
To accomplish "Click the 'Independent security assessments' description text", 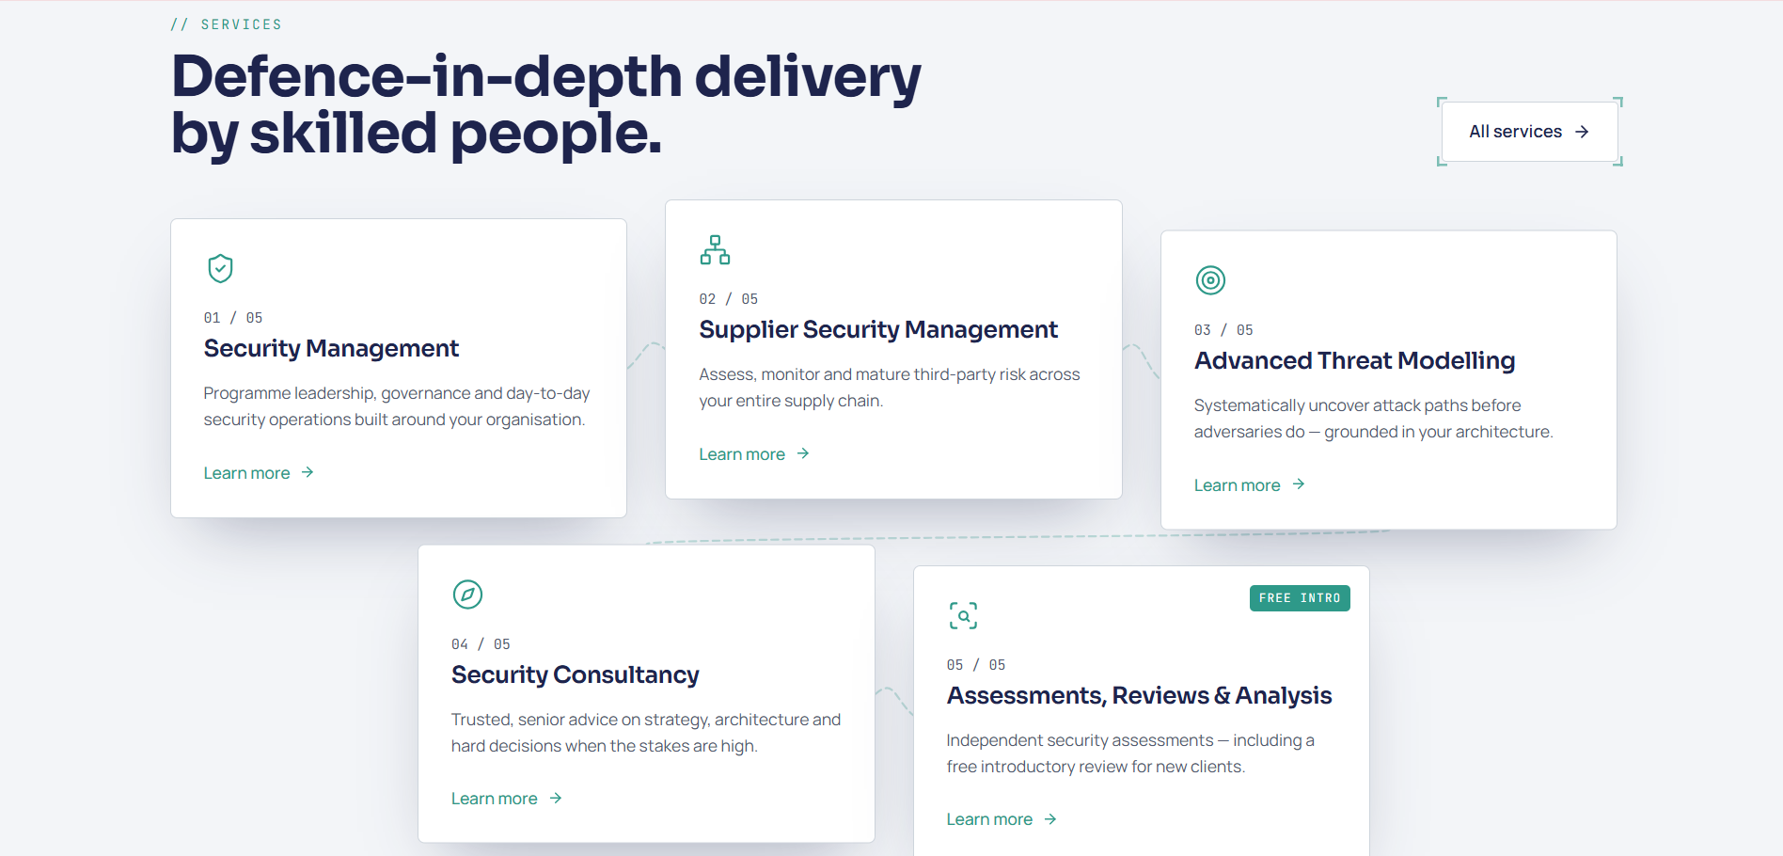I will click(1130, 753).
